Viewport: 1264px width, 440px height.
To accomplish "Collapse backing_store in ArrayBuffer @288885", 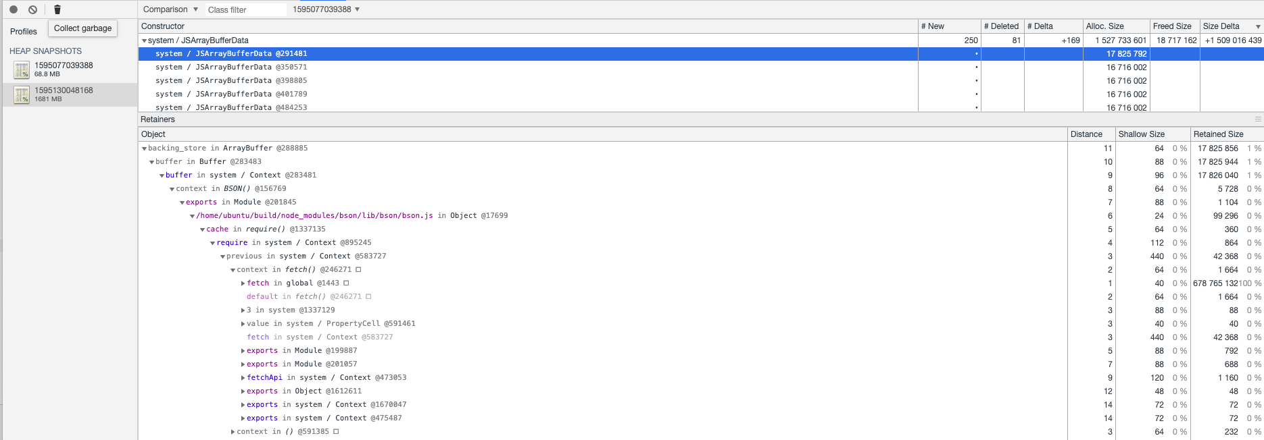I will click(x=144, y=148).
